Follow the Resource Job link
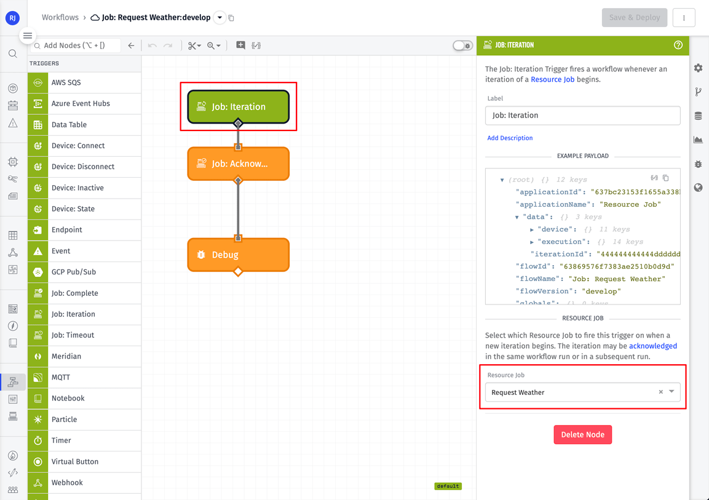This screenshot has height=500, width=709. pyautogui.click(x=553, y=79)
